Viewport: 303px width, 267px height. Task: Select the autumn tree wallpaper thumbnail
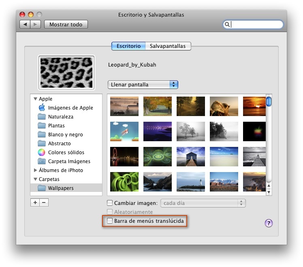point(158,106)
